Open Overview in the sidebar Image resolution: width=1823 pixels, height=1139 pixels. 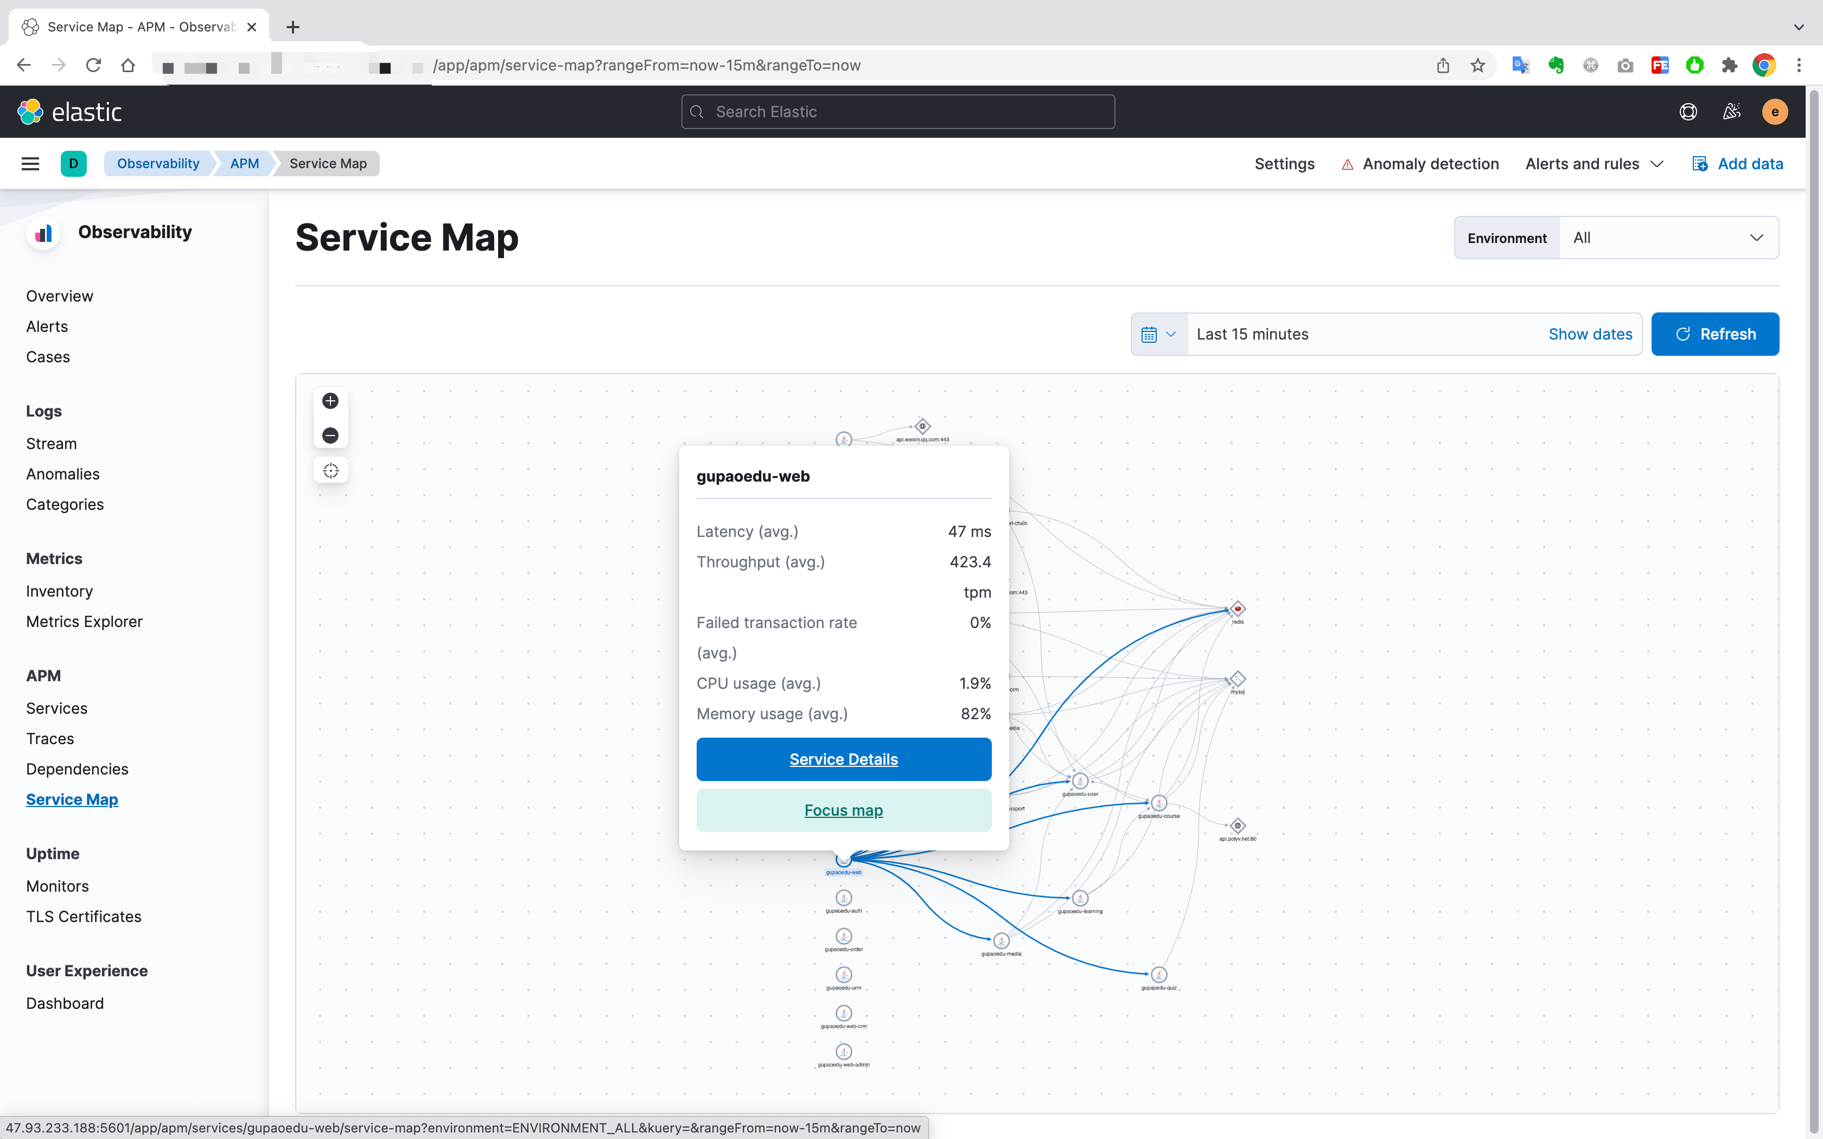click(60, 296)
